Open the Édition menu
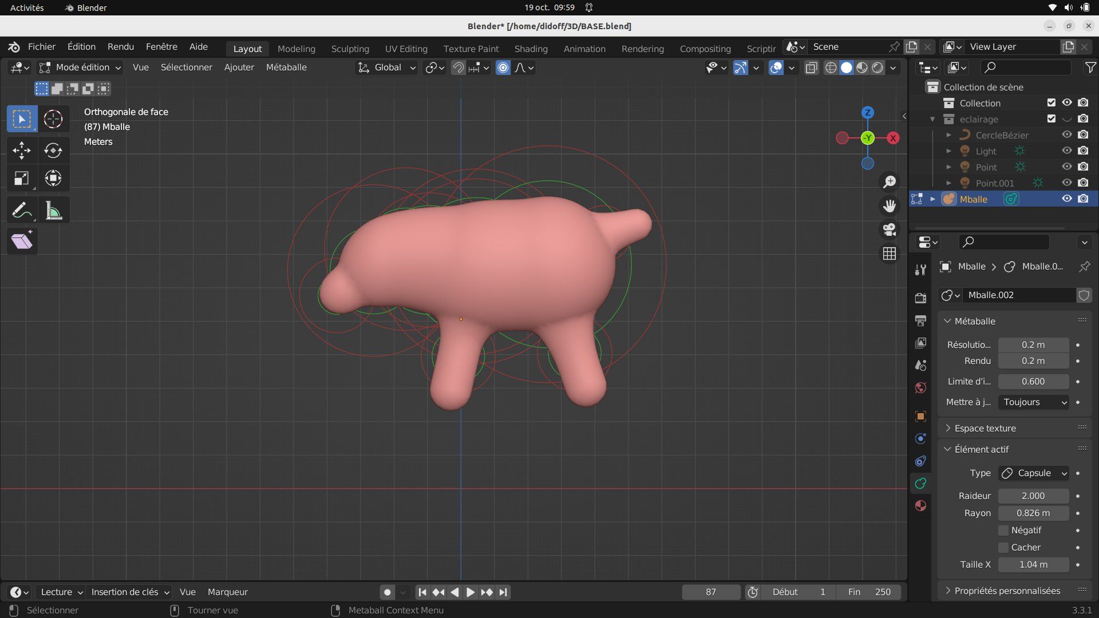1099x618 pixels. coord(81,47)
